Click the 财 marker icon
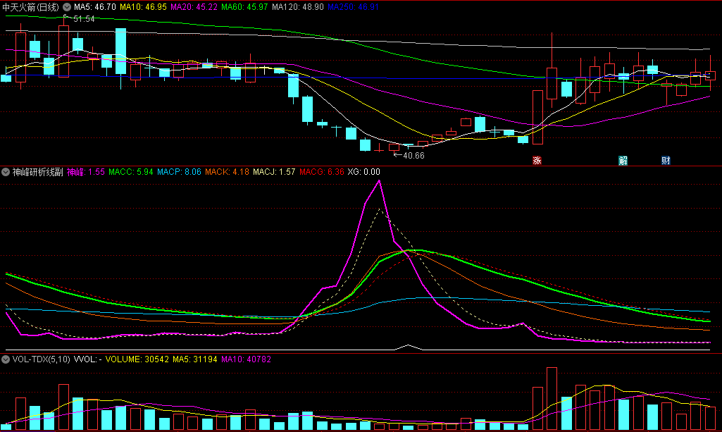 [666, 160]
